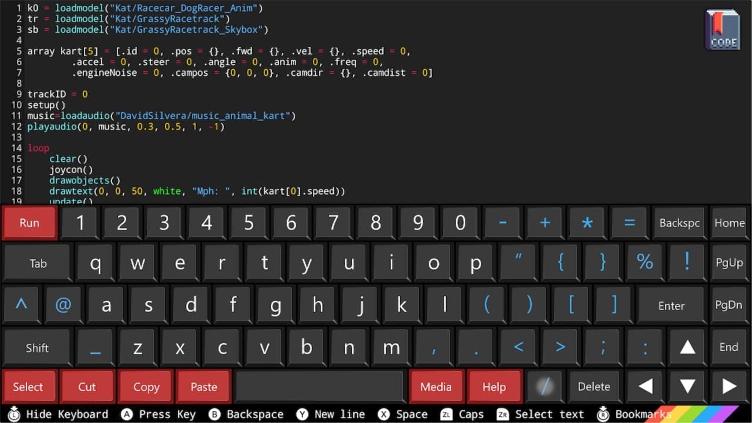Tap the number 0 key

(x=461, y=223)
